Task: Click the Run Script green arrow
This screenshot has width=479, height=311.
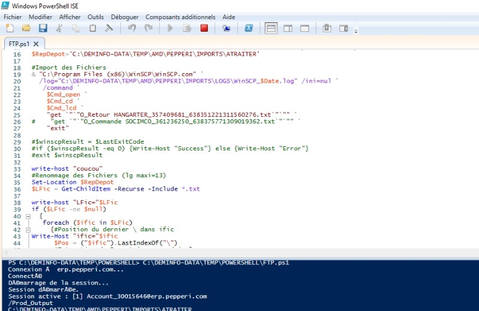Action: [x=171, y=28]
